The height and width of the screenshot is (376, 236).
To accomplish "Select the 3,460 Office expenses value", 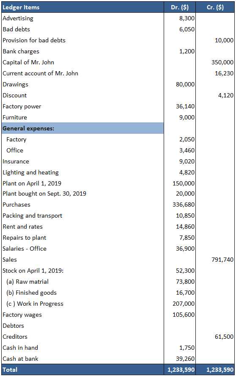I will click(x=187, y=151).
